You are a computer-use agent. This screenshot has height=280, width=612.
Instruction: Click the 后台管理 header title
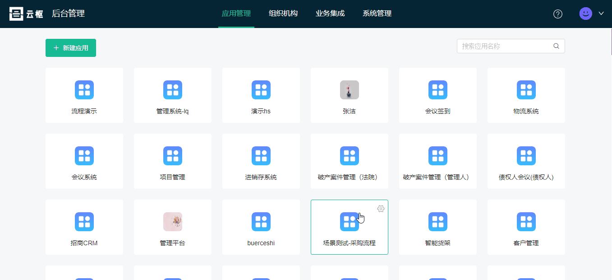(x=68, y=14)
